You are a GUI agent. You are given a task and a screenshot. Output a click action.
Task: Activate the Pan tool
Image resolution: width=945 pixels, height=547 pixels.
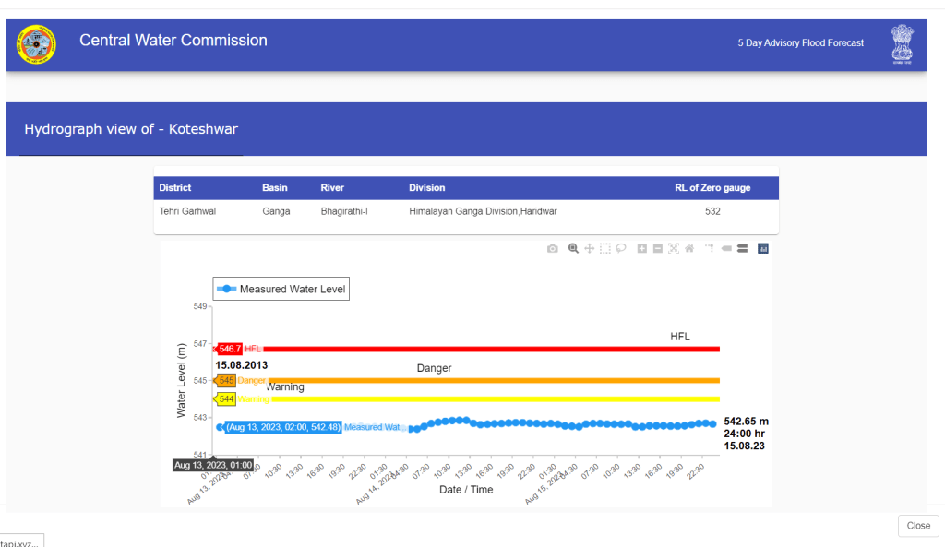pyautogui.click(x=589, y=248)
